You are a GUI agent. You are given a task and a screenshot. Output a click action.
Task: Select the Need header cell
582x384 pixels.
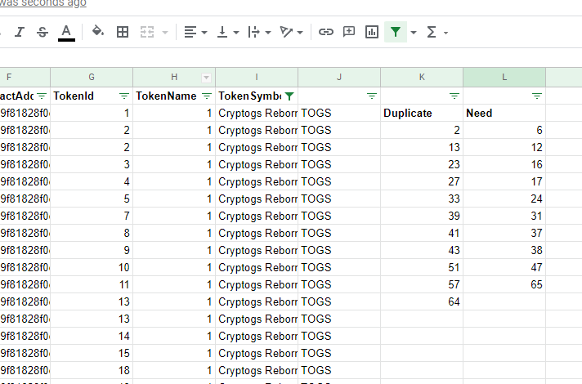pyautogui.click(x=504, y=114)
